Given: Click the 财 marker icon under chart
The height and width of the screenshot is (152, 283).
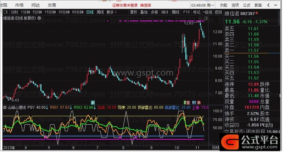Looking at the screenshot, I should coord(194,103).
